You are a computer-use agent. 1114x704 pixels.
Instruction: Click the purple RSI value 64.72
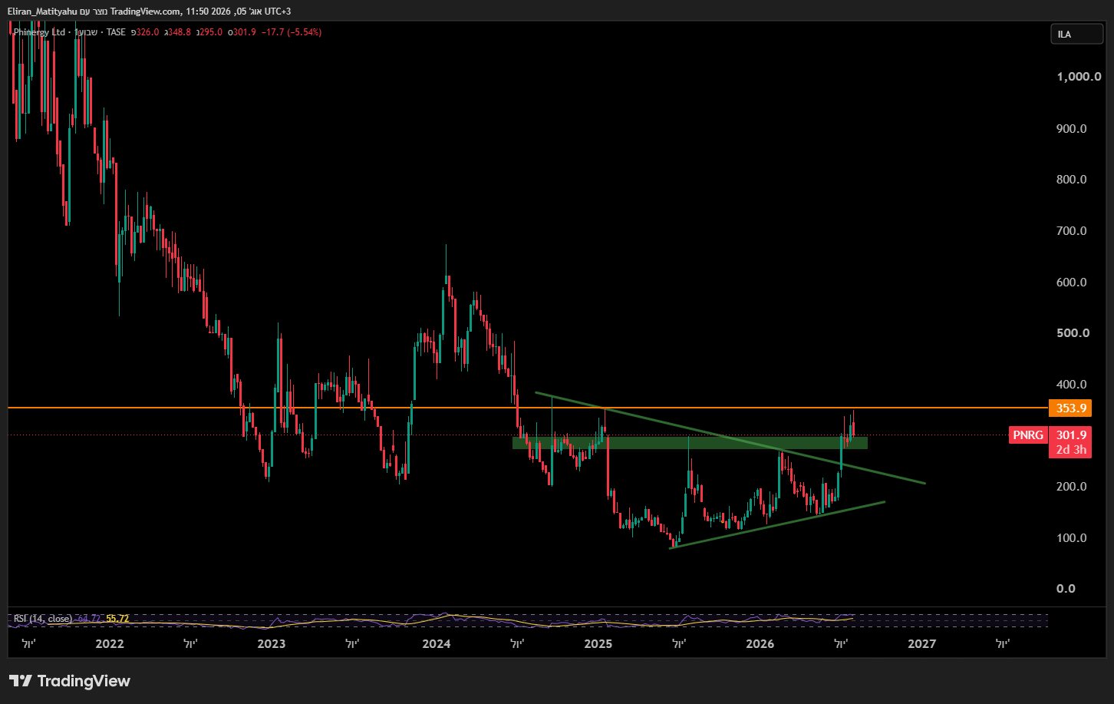click(89, 619)
